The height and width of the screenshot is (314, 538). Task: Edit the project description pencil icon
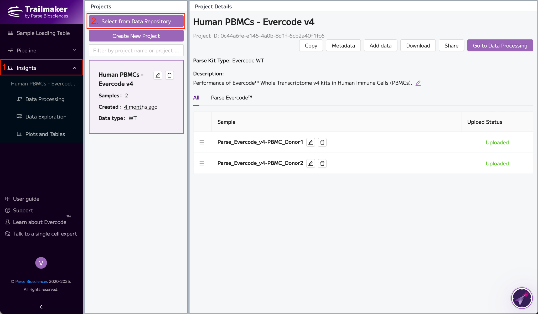(418, 83)
